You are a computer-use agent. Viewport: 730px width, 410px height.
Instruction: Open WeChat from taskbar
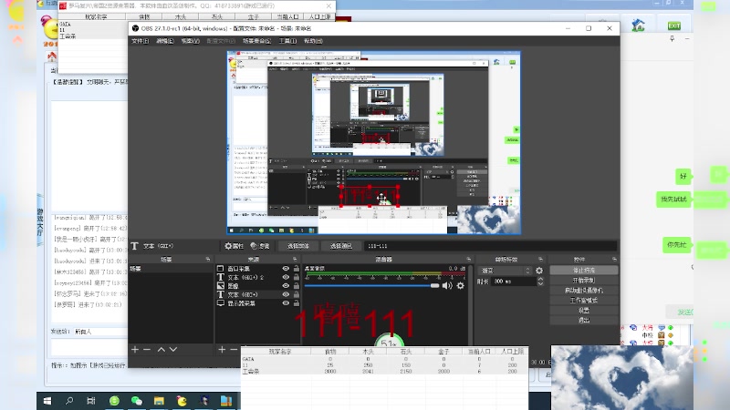[136, 401]
